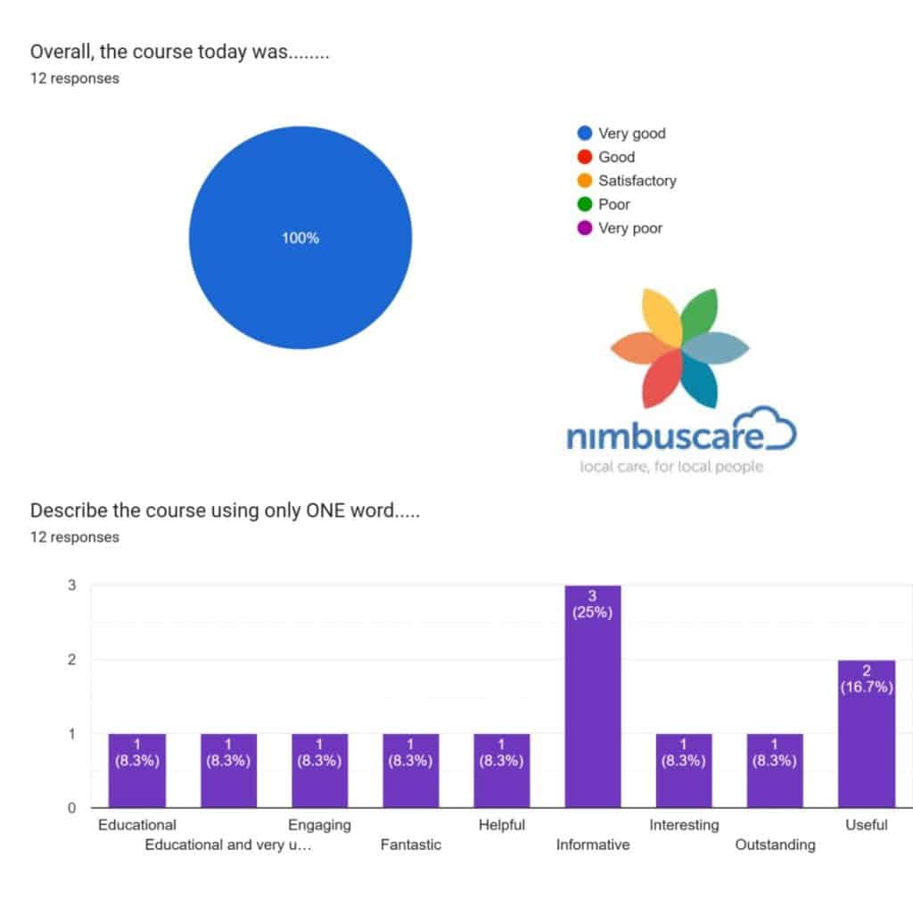Click the Helpful axis label

(502, 825)
